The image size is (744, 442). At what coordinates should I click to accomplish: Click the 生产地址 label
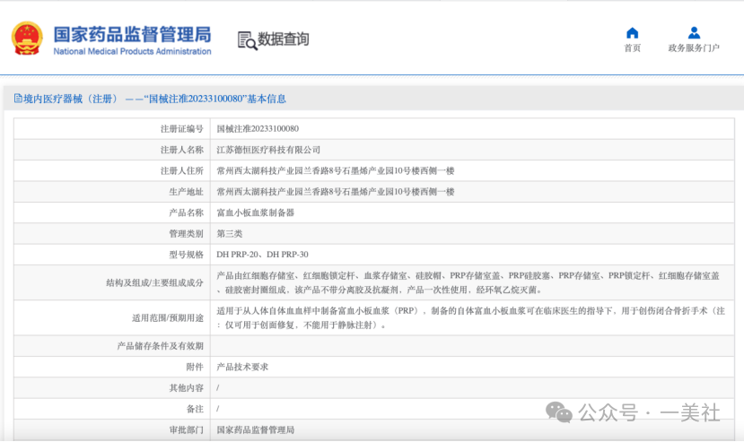click(186, 192)
